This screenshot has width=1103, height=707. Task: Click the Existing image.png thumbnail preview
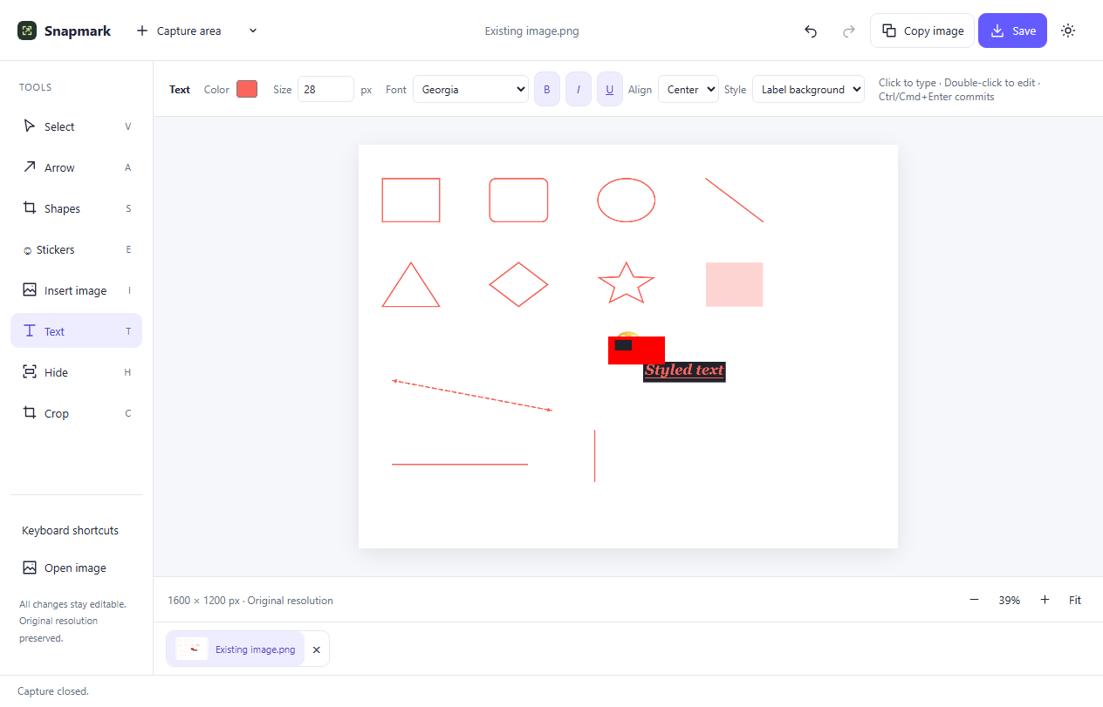point(192,649)
